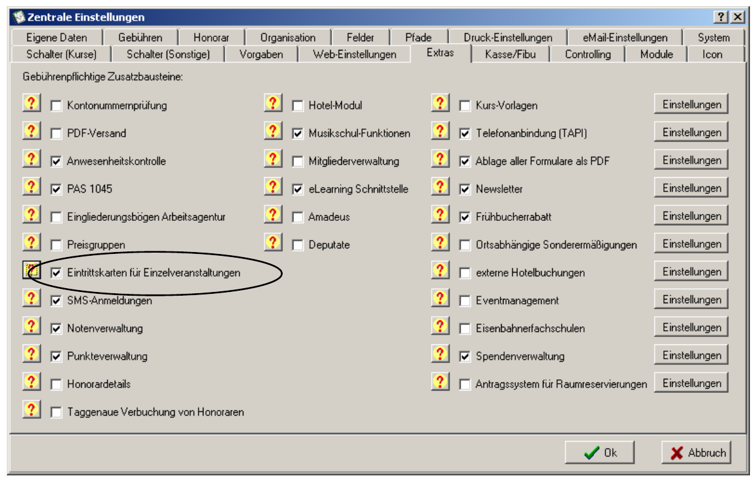Open help icon next to PAS 1045
This screenshot has width=755, height=481.
(x=31, y=187)
